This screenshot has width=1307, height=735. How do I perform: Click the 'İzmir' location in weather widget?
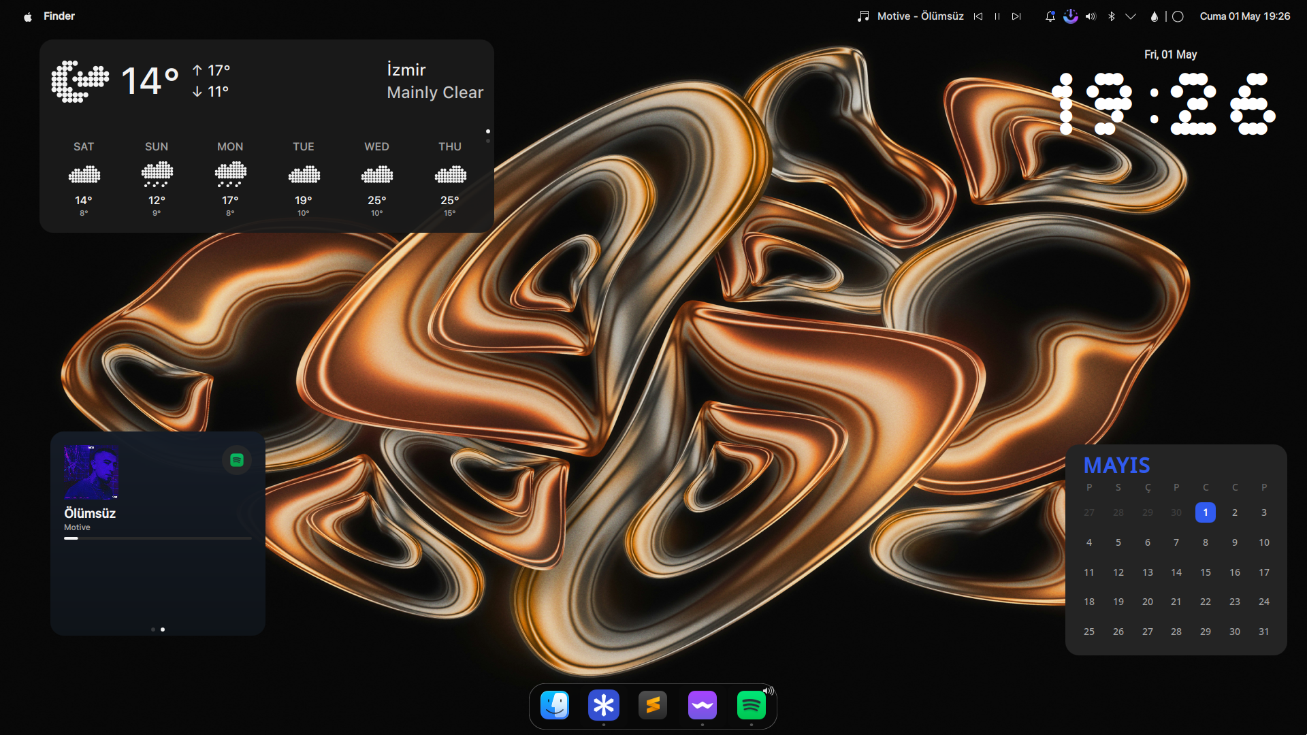click(406, 69)
